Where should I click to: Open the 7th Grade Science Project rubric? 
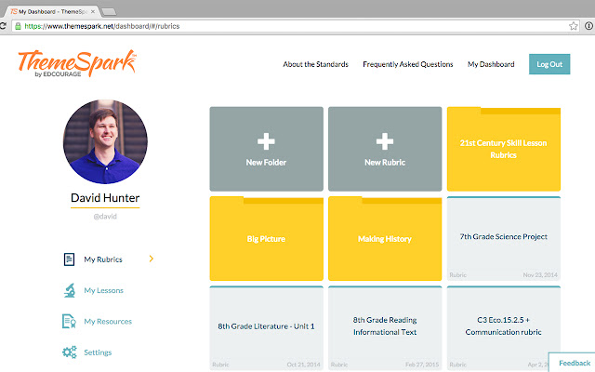[x=504, y=238]
